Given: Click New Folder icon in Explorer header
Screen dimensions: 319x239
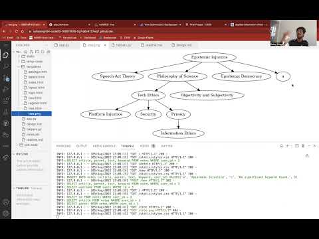Looking at the screenshot, I should click(37, 52).
